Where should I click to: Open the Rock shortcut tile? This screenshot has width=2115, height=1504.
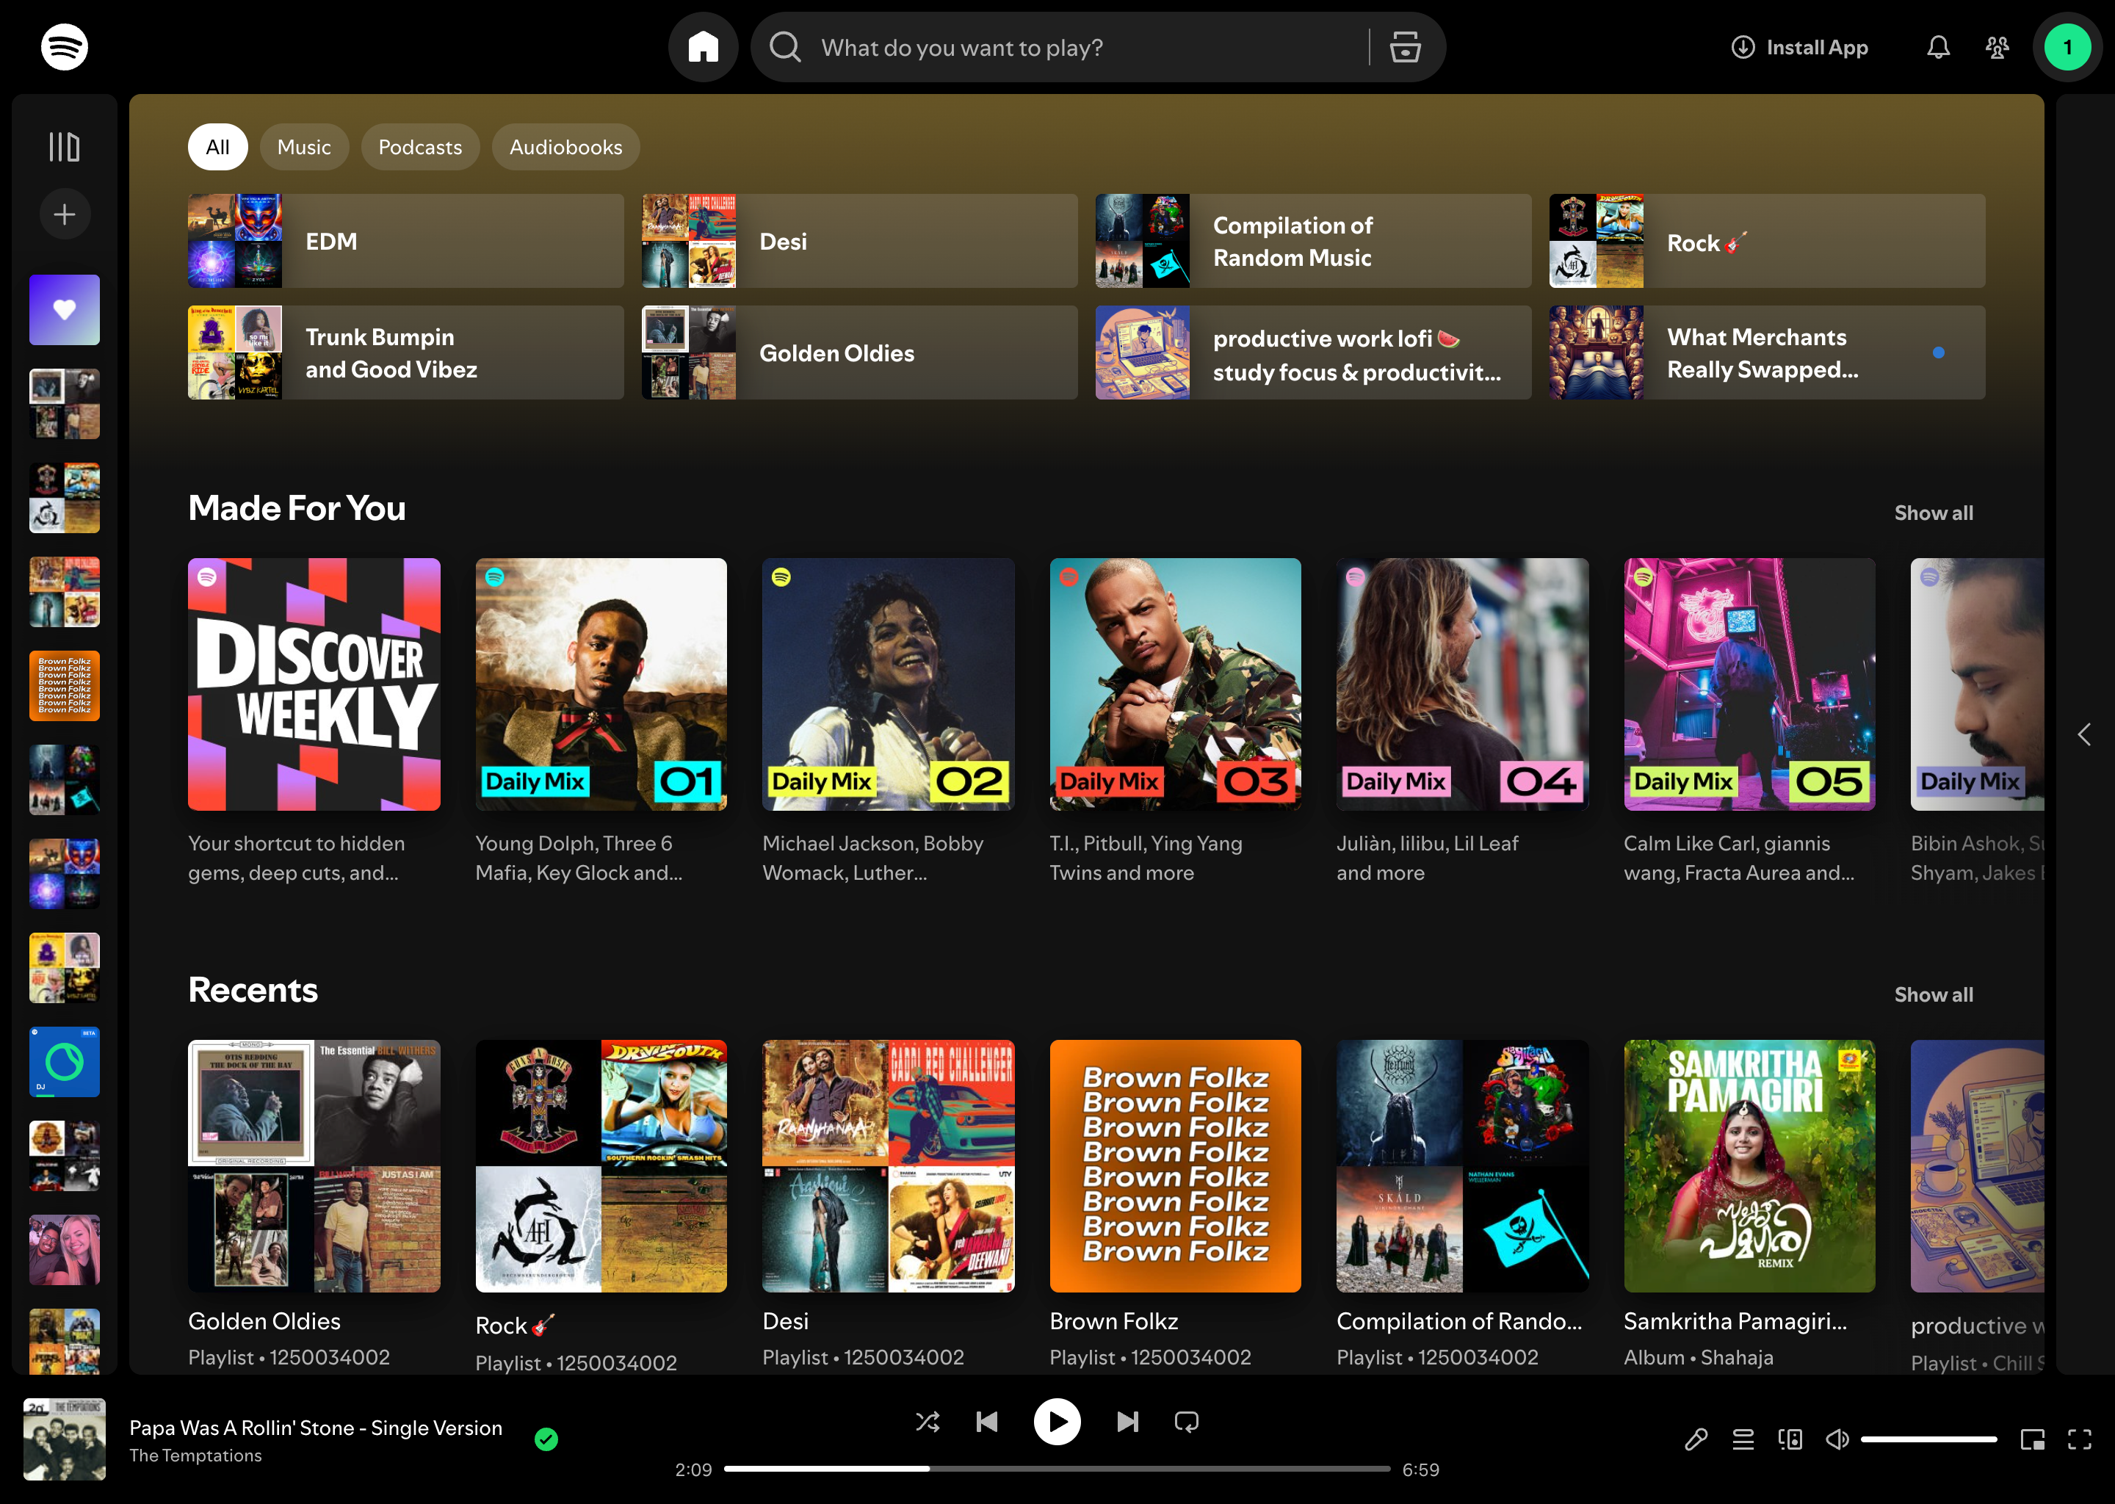pos(1767,241)
